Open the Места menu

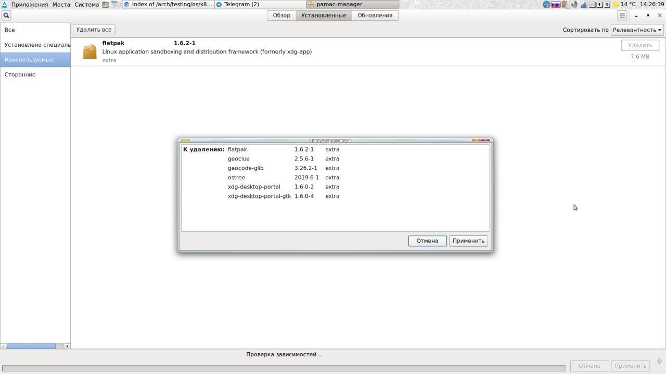click(x=61, y=4)
